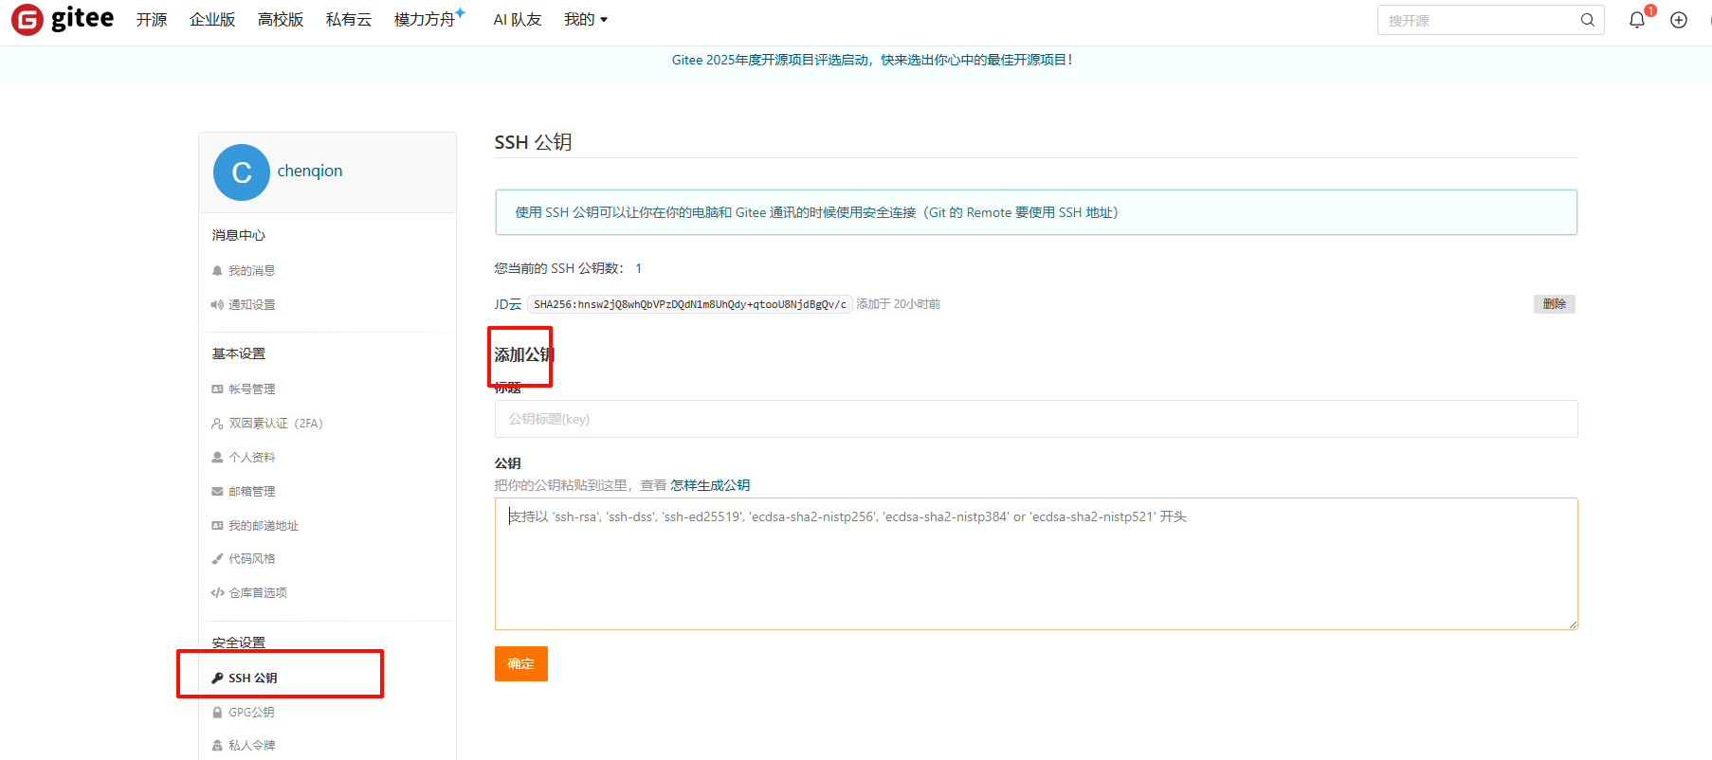Open 双因素认证 (2FA) page
The width and height of the screenshot is (1712, 760).
click(x=275, y=424)
